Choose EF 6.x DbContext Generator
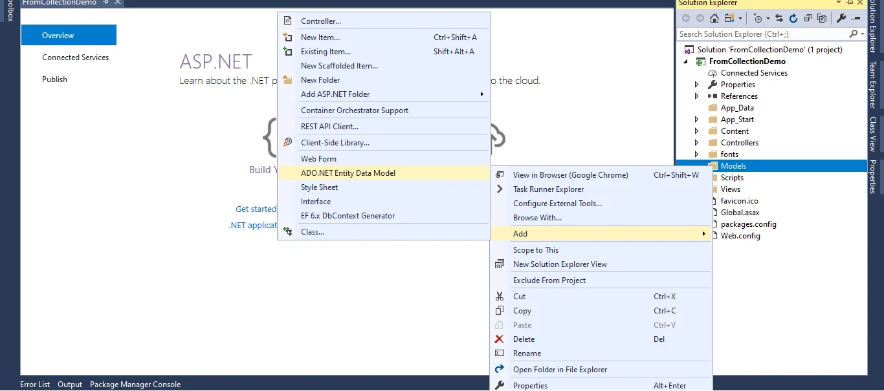Image resolution: width=884 pixels, height=391 pixels. click(384, 216)
